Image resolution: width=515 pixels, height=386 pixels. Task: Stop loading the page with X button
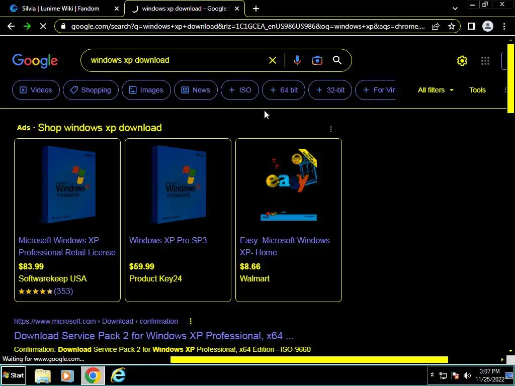pyautogui.click(x=43, y=26)
